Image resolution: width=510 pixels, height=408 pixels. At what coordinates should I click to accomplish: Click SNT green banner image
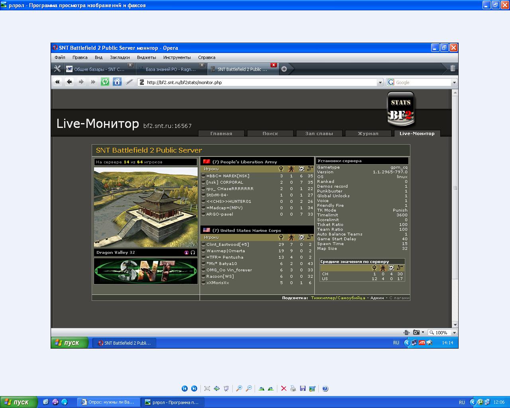point(146,271)
